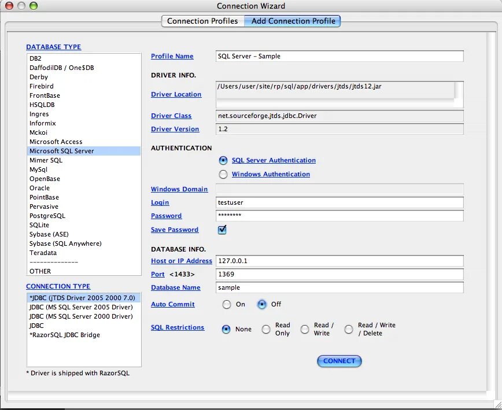Viewport: 502px width, 410px height.
Task: Focus the Port field showing 1369
Action: tap(339, 274)
